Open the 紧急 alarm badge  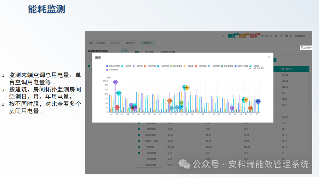(x=242, y=36)
